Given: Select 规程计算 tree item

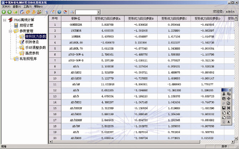Looking at the screenshot, I should [x=26, y=25].
